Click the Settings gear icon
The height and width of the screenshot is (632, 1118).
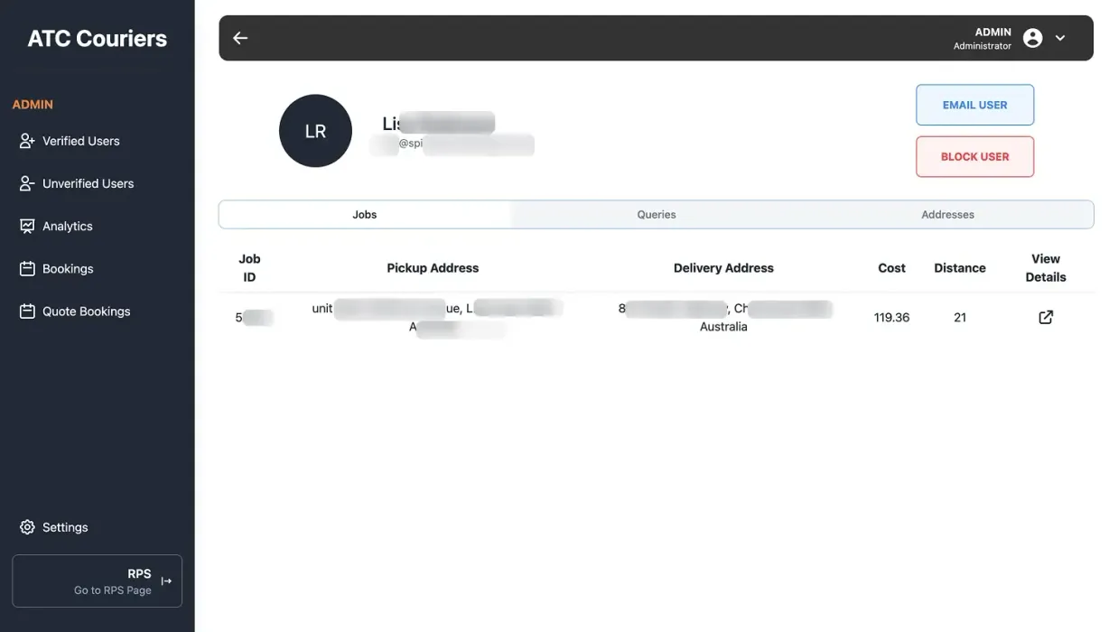27,527
